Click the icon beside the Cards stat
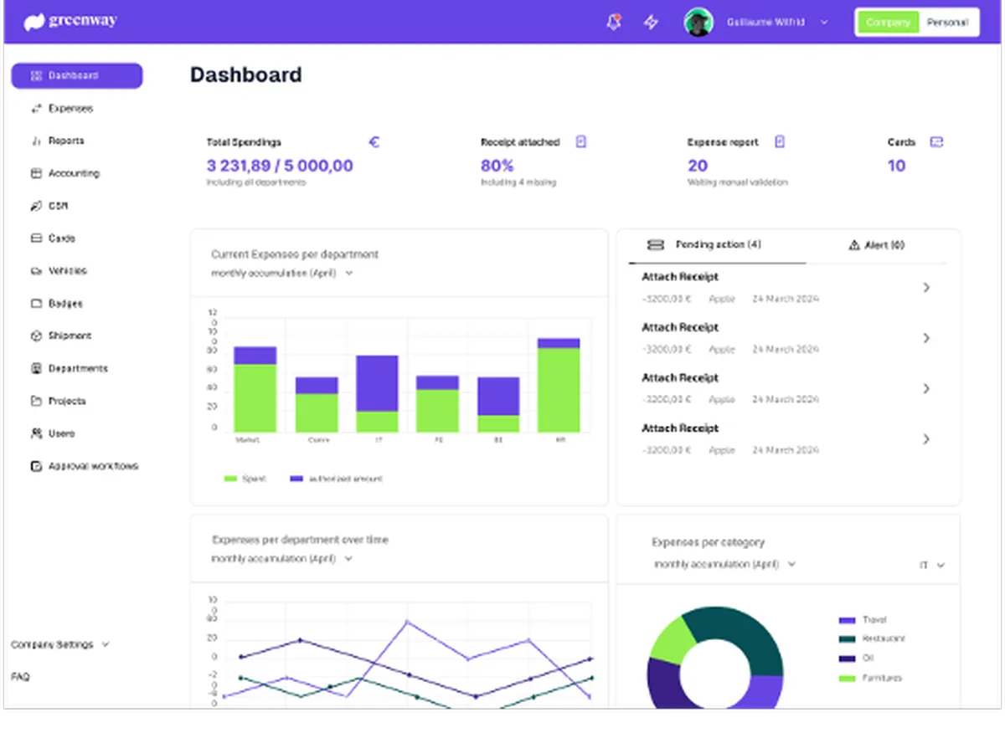Image resolution: width=1005 pixels, height=738 pixels. pyautogui.click(x=937, y=142)
